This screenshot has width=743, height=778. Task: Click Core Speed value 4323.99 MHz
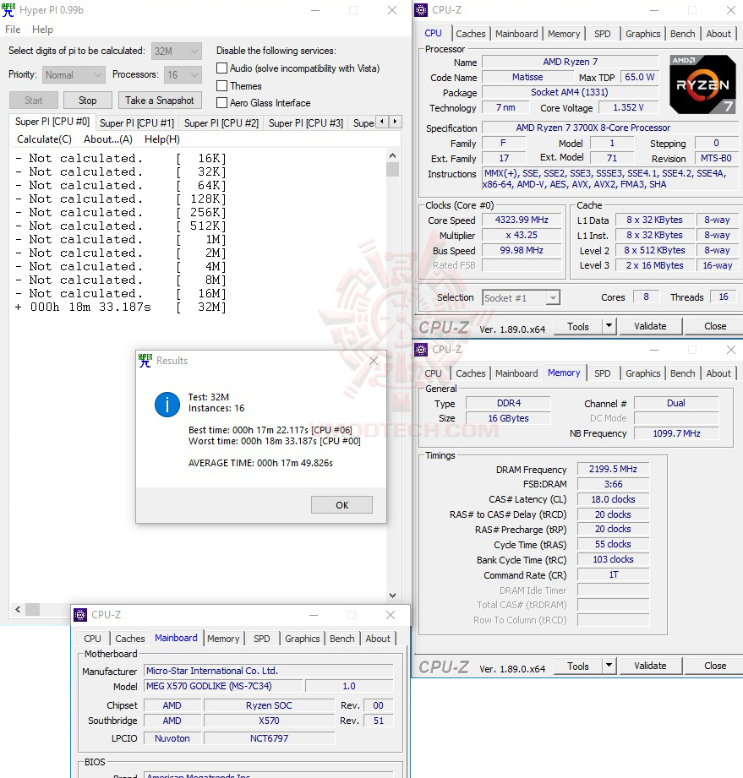click(x=522, y=220)
